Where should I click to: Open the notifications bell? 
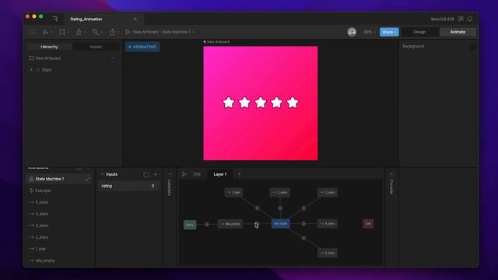(x=470, y=19)
